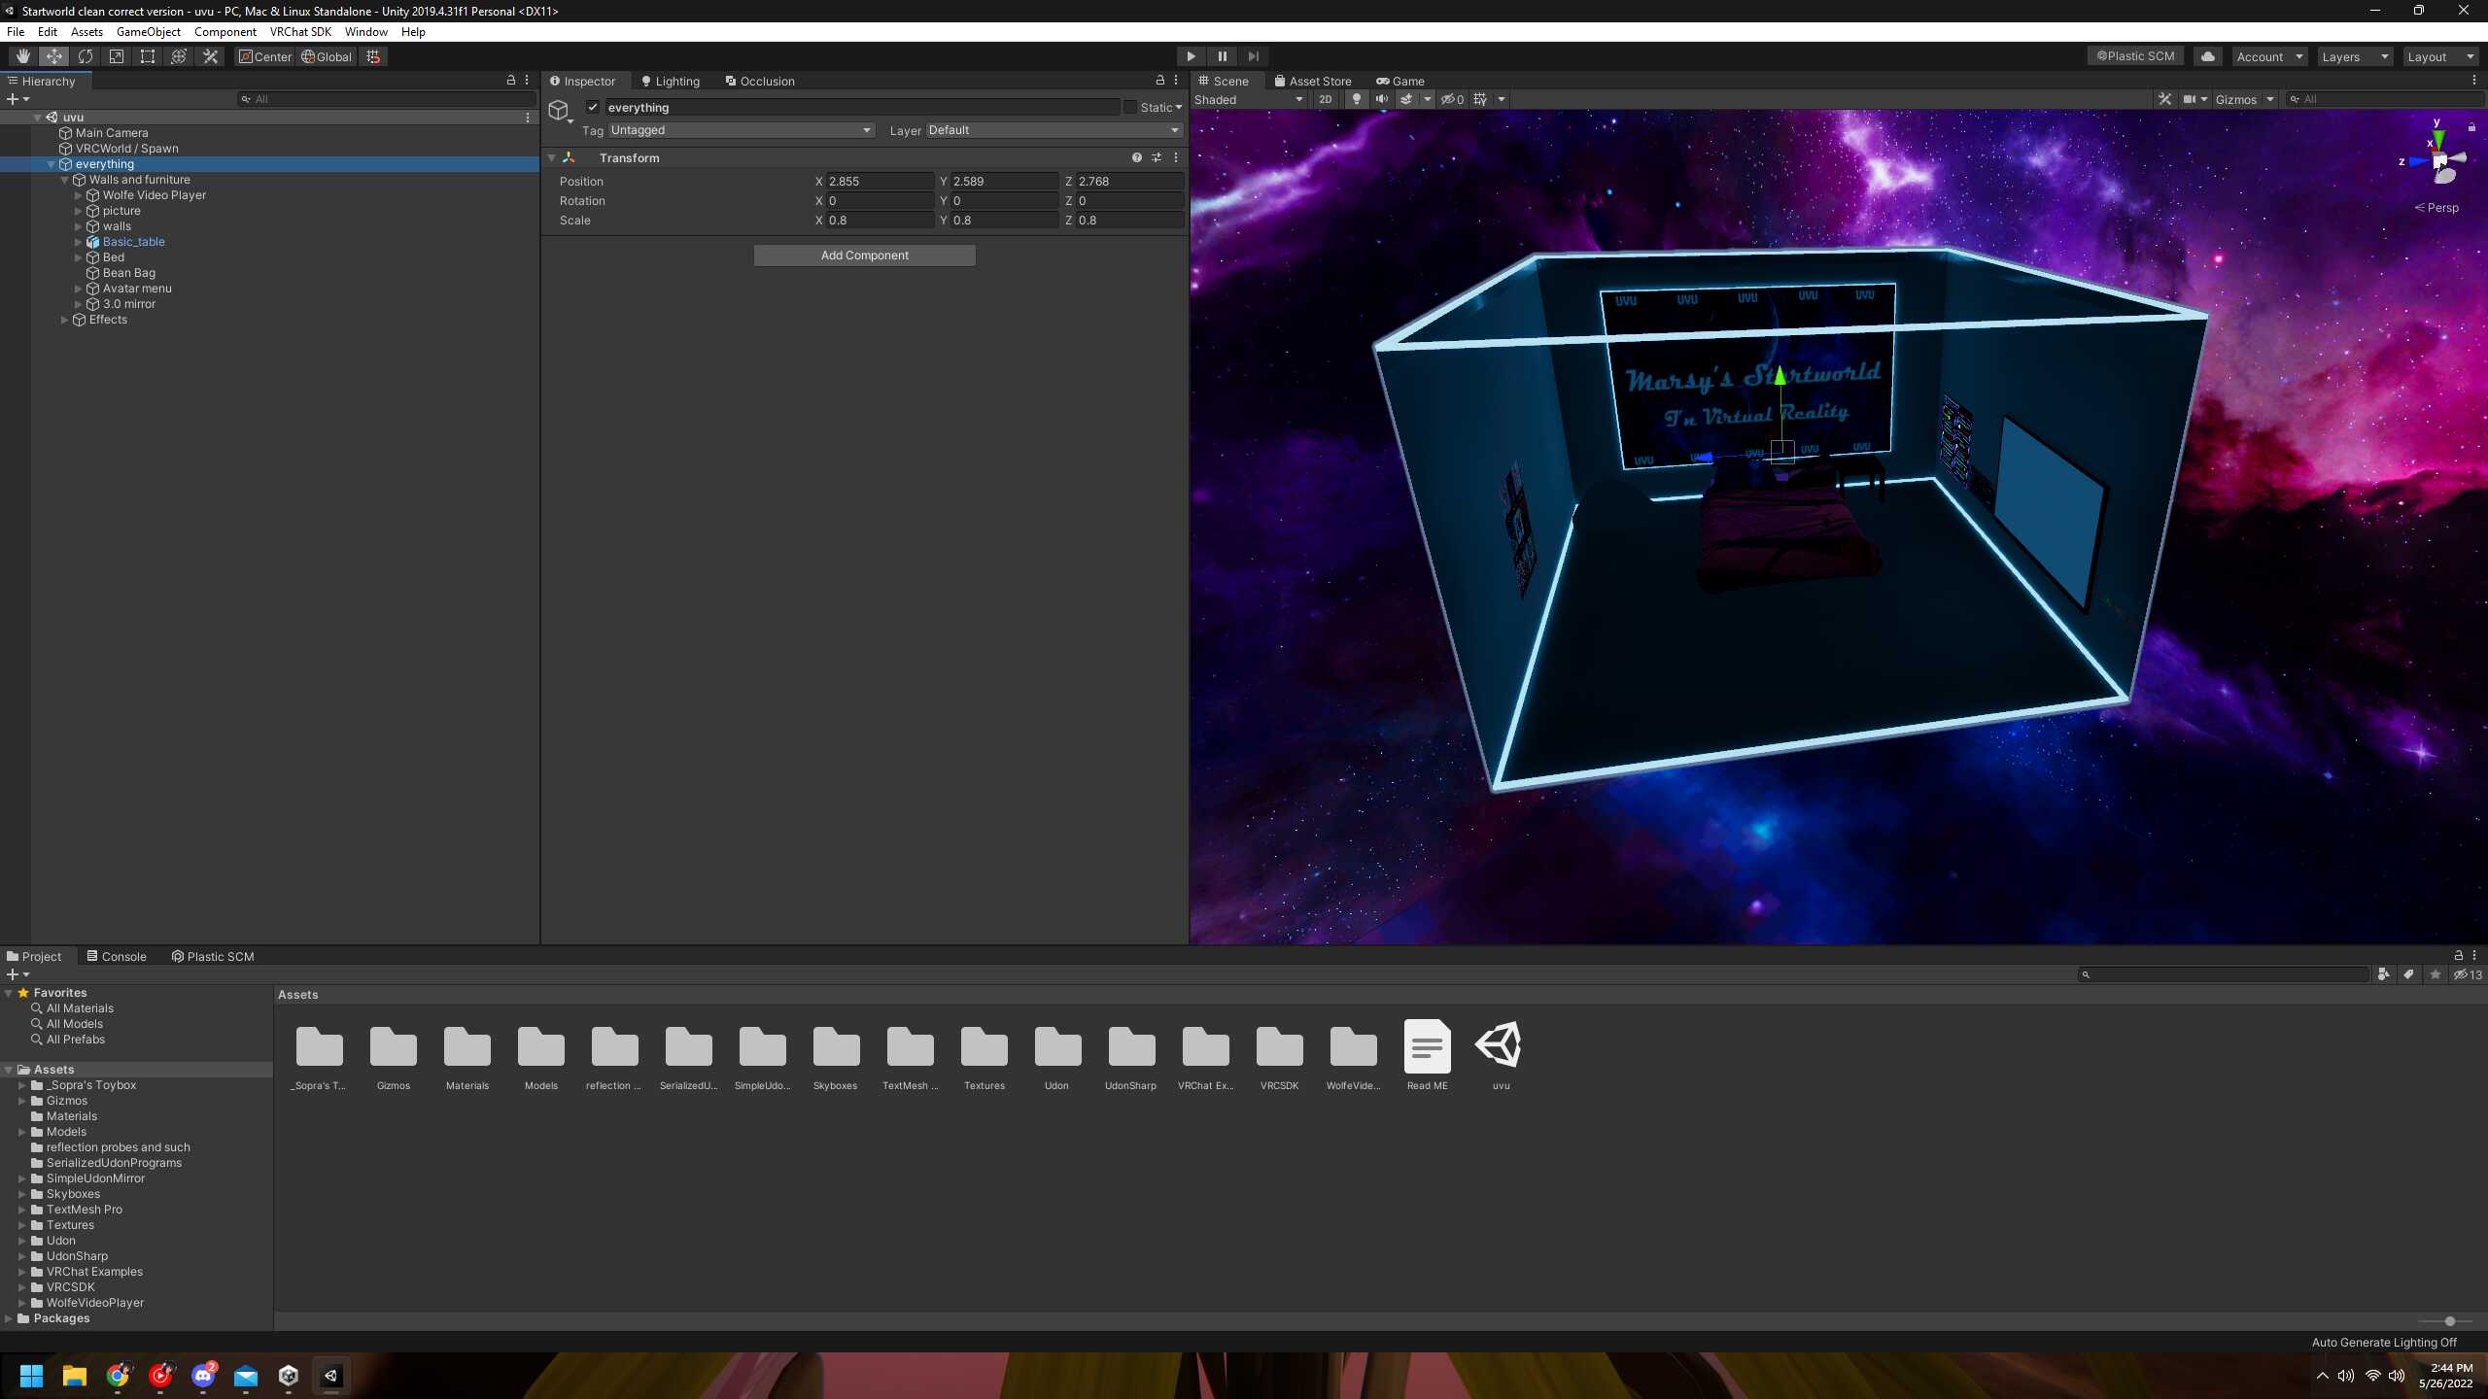This screenshot has height=1399, width=2488.
Task: Click the cloud services icon
Action: click(2207, 56)
